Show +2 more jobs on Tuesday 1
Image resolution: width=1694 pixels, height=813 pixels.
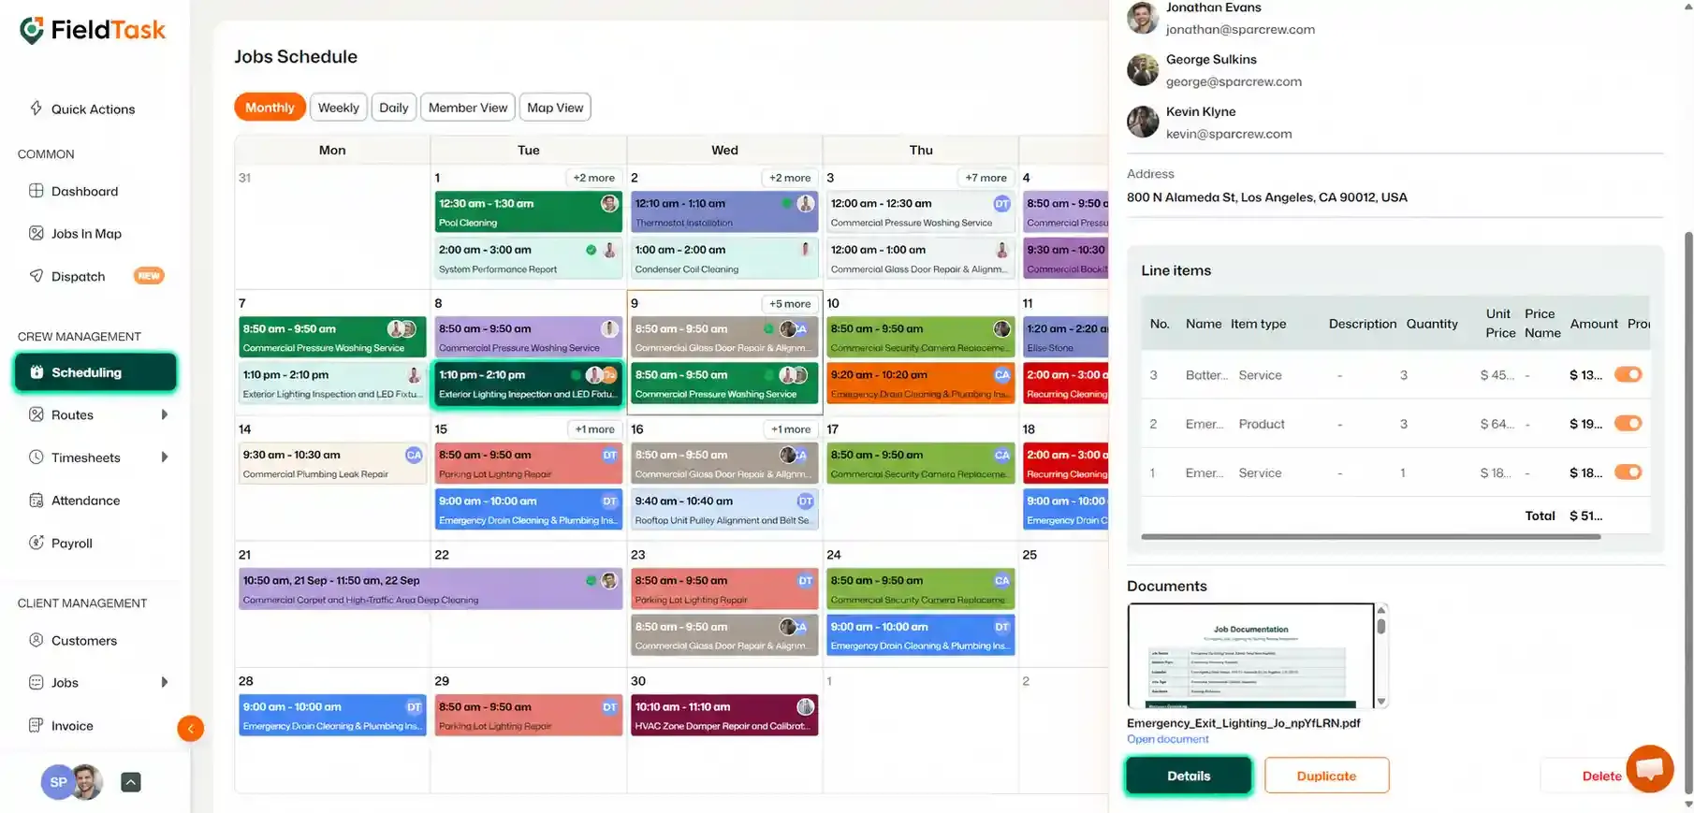pos(594,178)
